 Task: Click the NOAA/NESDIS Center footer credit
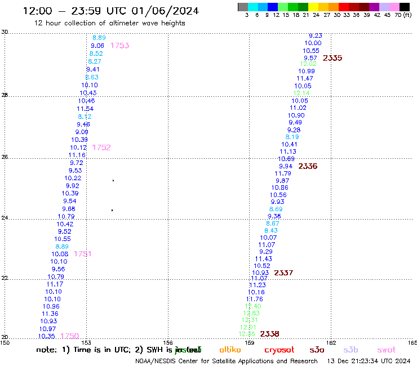coord(227,361)
